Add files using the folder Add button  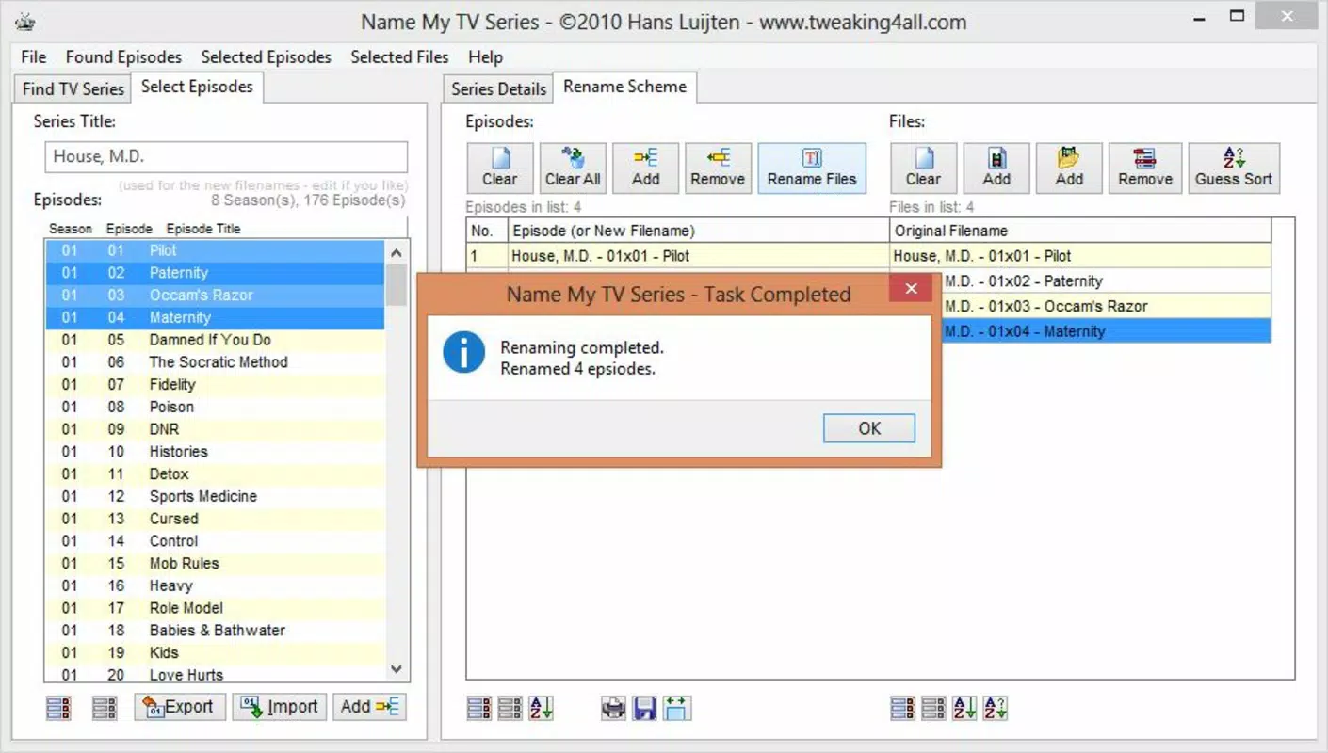coord(1069,168)
